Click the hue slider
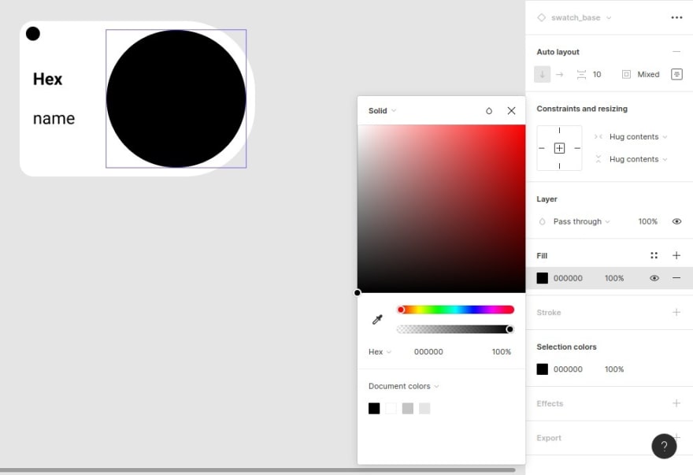 coord(455,310)
